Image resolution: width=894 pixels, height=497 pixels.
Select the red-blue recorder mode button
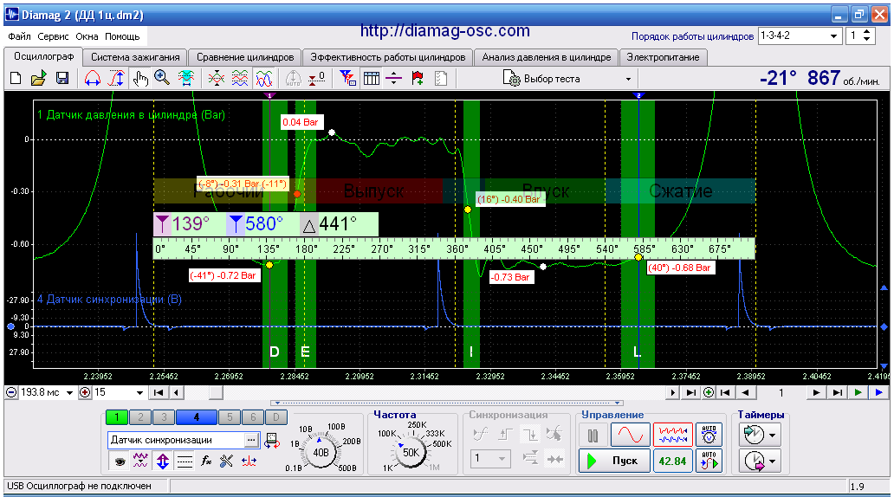coord(673,435)
